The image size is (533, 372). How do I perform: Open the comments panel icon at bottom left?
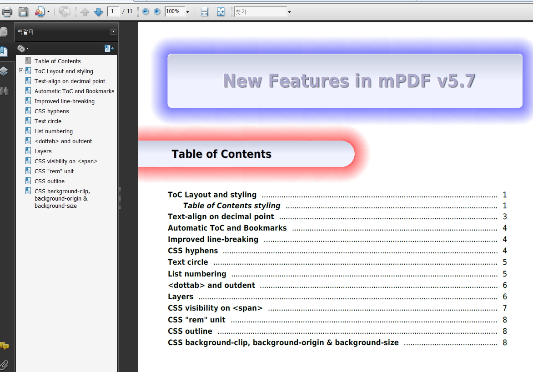[5, 346]
